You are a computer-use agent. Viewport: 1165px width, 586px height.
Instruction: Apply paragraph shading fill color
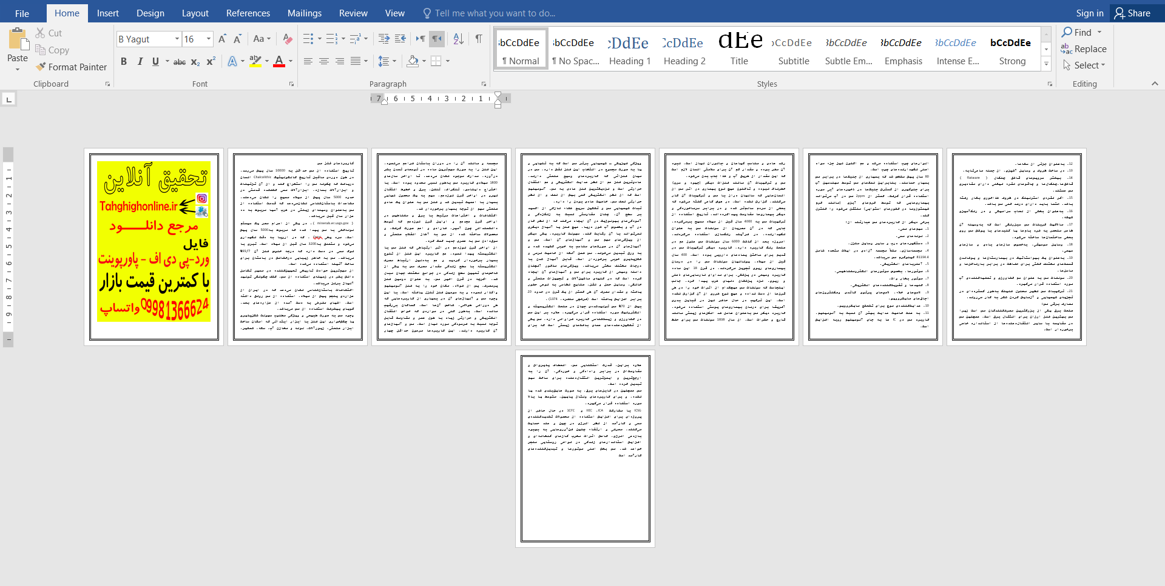[x=413, y=61]
